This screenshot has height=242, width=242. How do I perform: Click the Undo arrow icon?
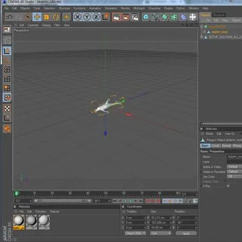click(9, 17)
